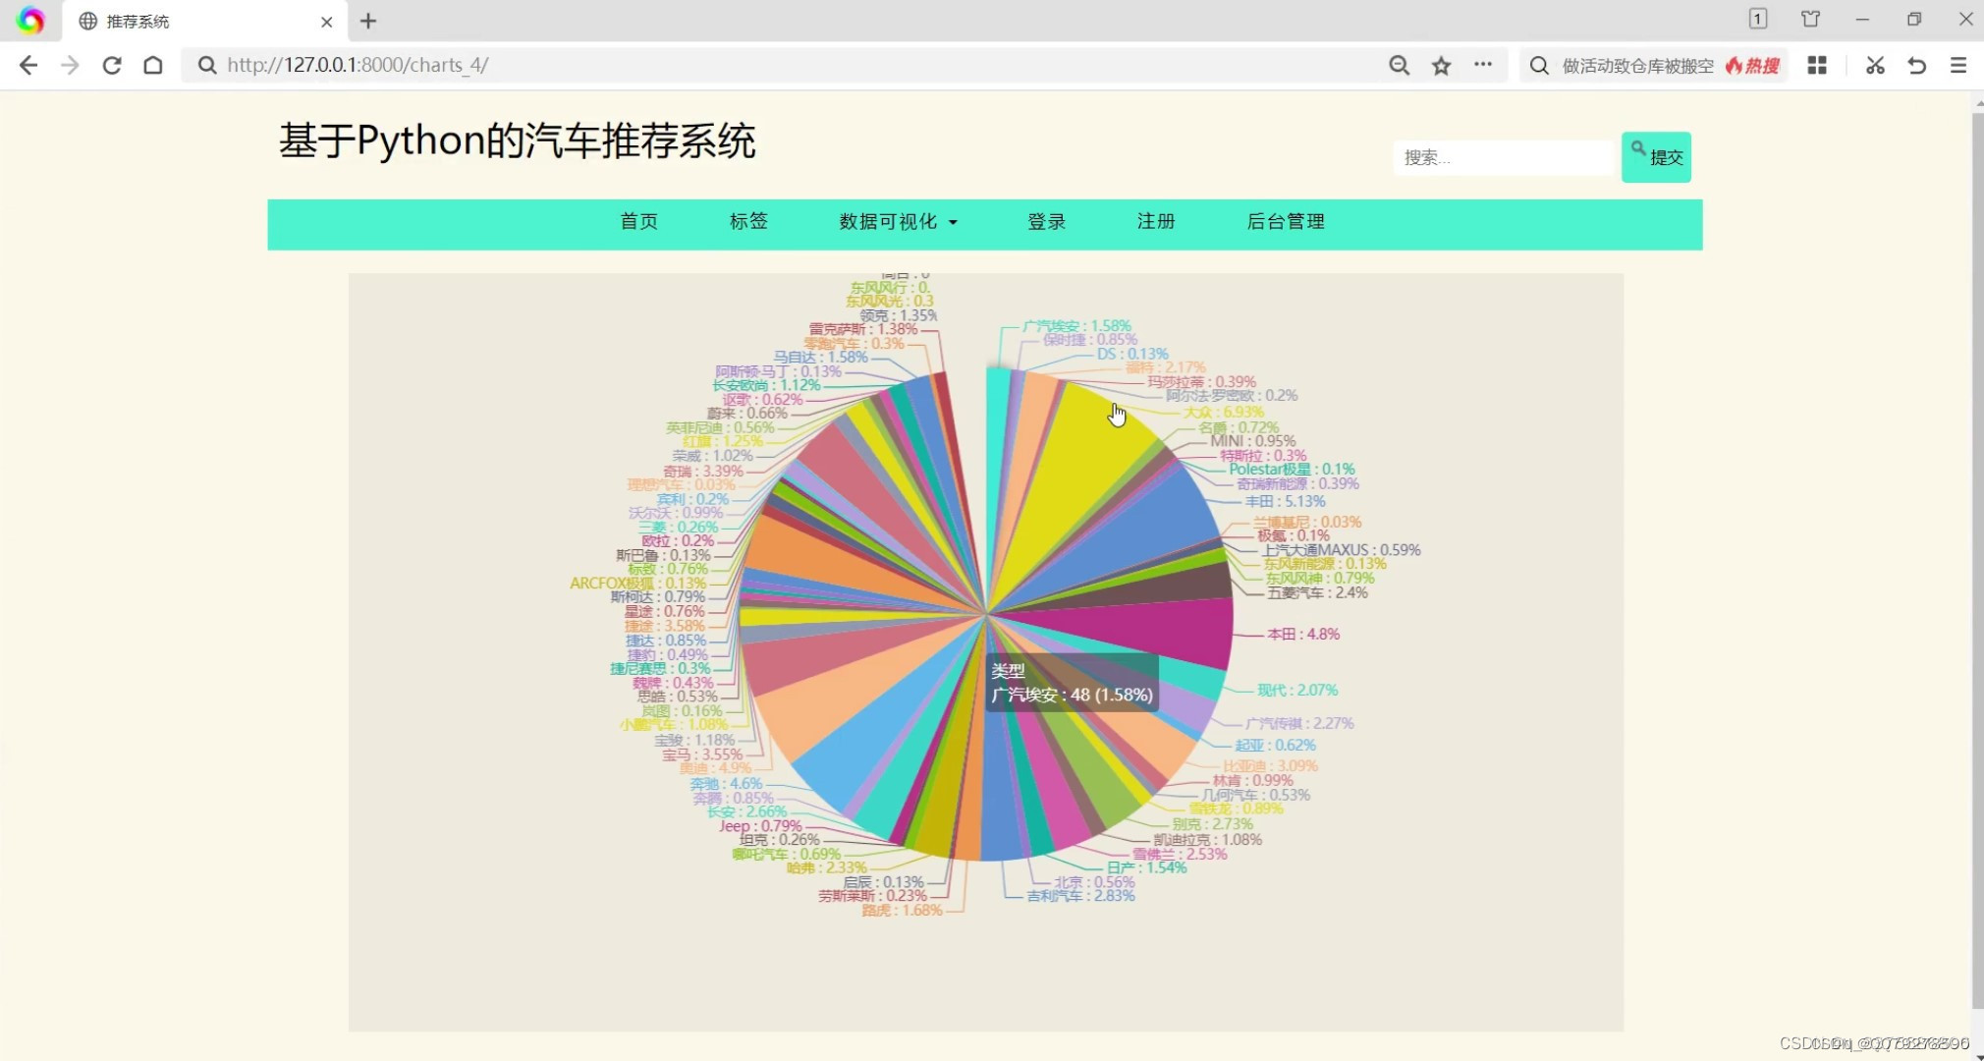This screenshot has height=1061, width=1984.
Task: Open the hamburger main menu icon
Action: (1958, 65)
